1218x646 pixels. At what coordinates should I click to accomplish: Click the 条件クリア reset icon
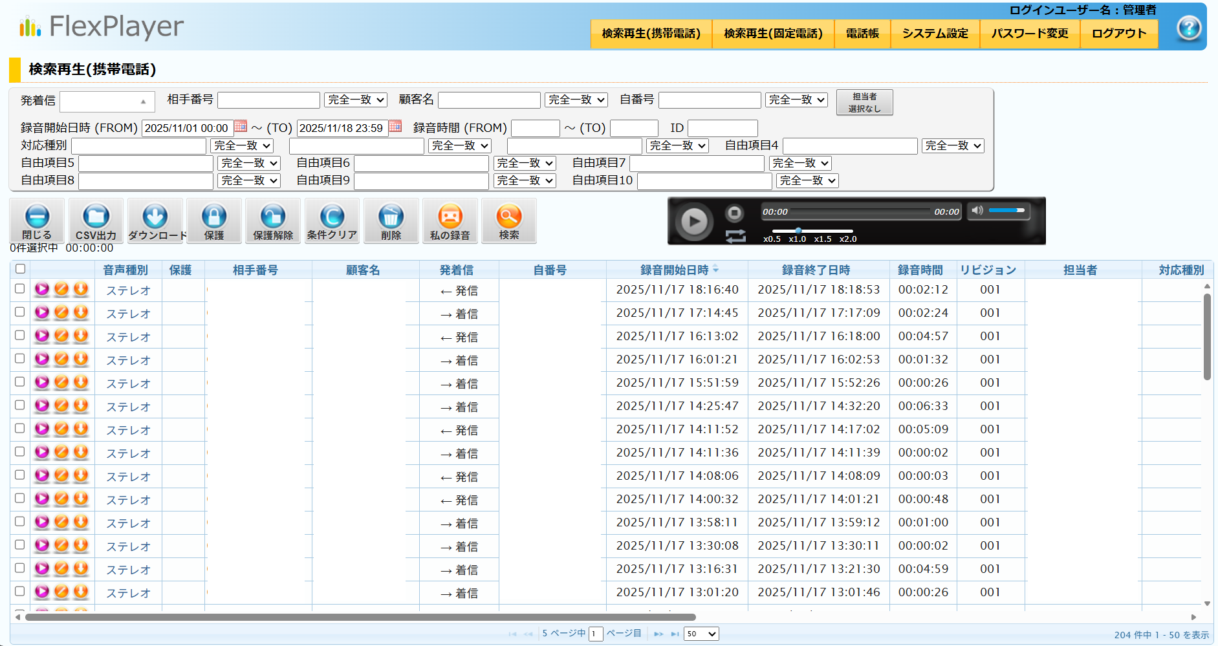pos(332,221)
